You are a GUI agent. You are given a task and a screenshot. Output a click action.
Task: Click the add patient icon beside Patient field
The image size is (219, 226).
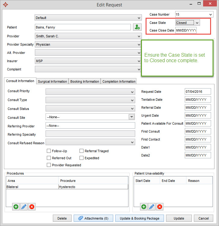(137, 27)
